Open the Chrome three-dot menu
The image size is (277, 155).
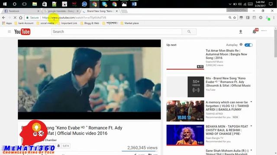[x=274, y=18]
